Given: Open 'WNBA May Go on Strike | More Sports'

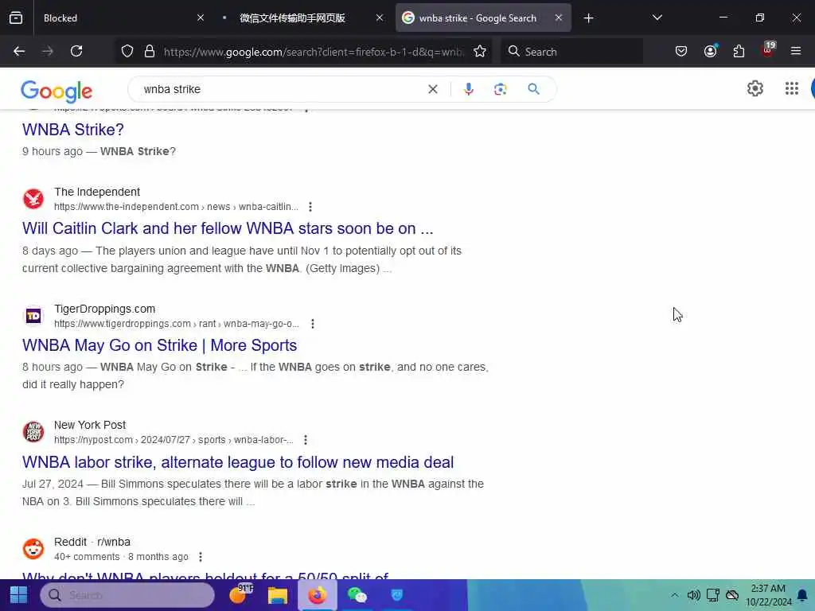Looking at the screenshot, I should pyautogui.click(x=159, y=345).
